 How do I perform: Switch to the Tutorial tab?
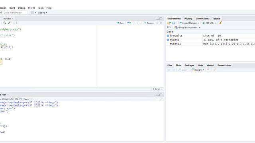[216, 19]
